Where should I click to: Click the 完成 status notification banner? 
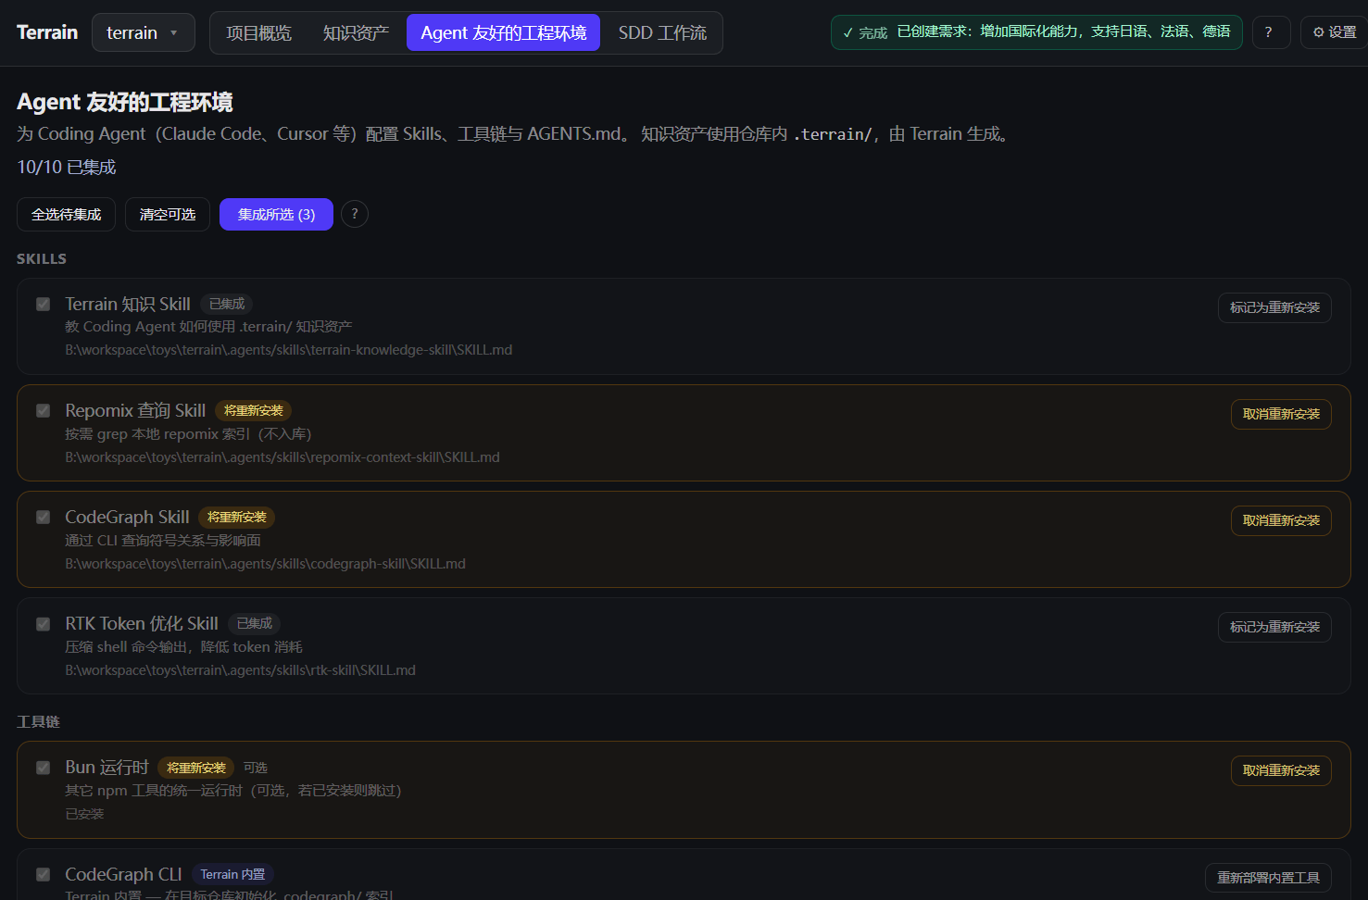[x=1036, y=32]
